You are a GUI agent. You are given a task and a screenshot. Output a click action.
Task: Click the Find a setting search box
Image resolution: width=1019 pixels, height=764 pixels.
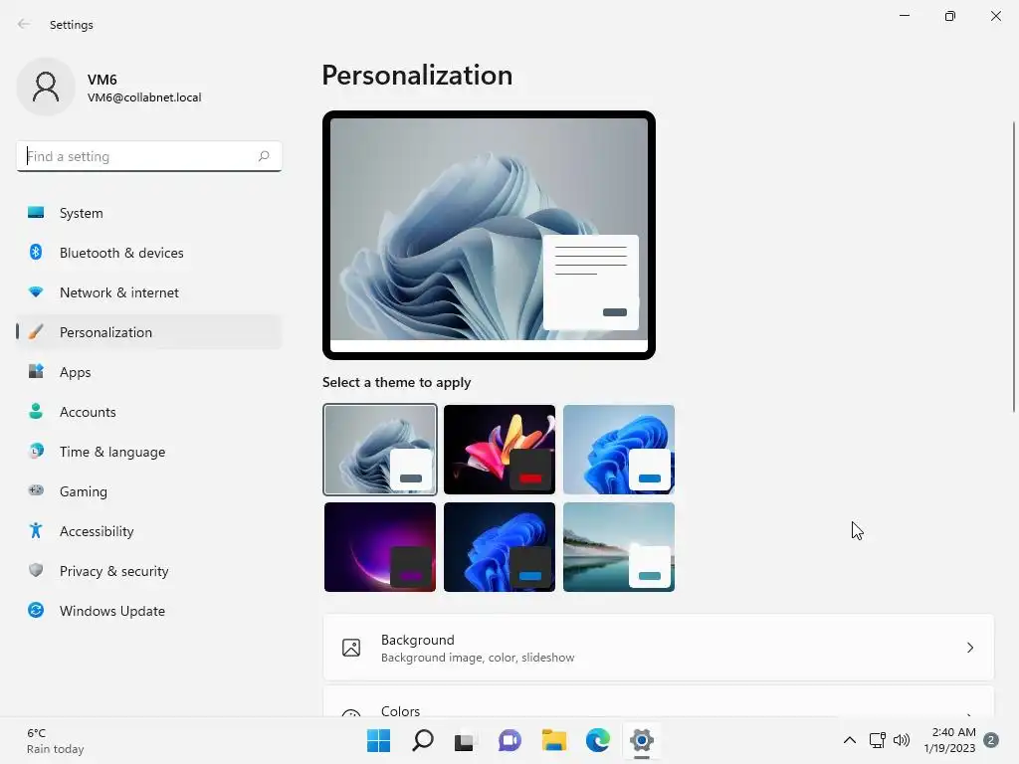point(149,156)
